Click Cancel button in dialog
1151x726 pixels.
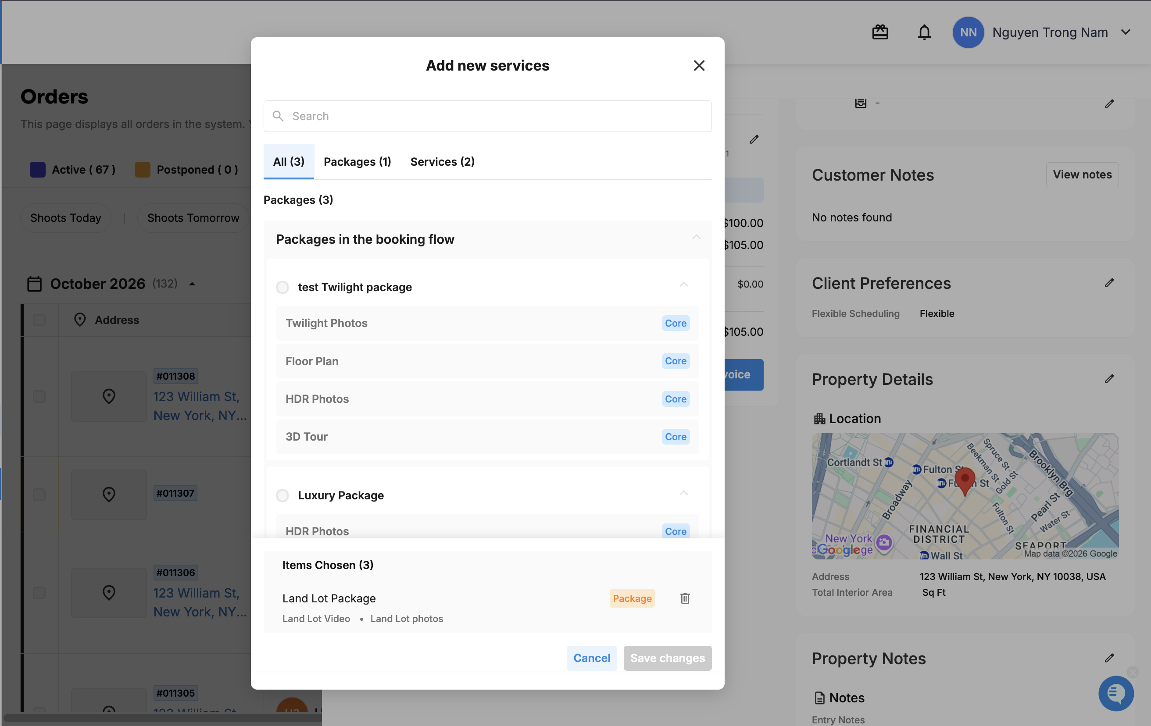(591, 658)
